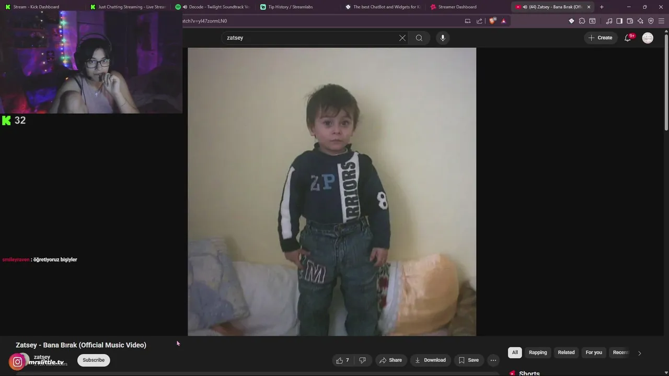Click the cast/install screen icon in address bar
Image resolution: width=669 pixels, height=376 pixels.
[x=468, y=21]
